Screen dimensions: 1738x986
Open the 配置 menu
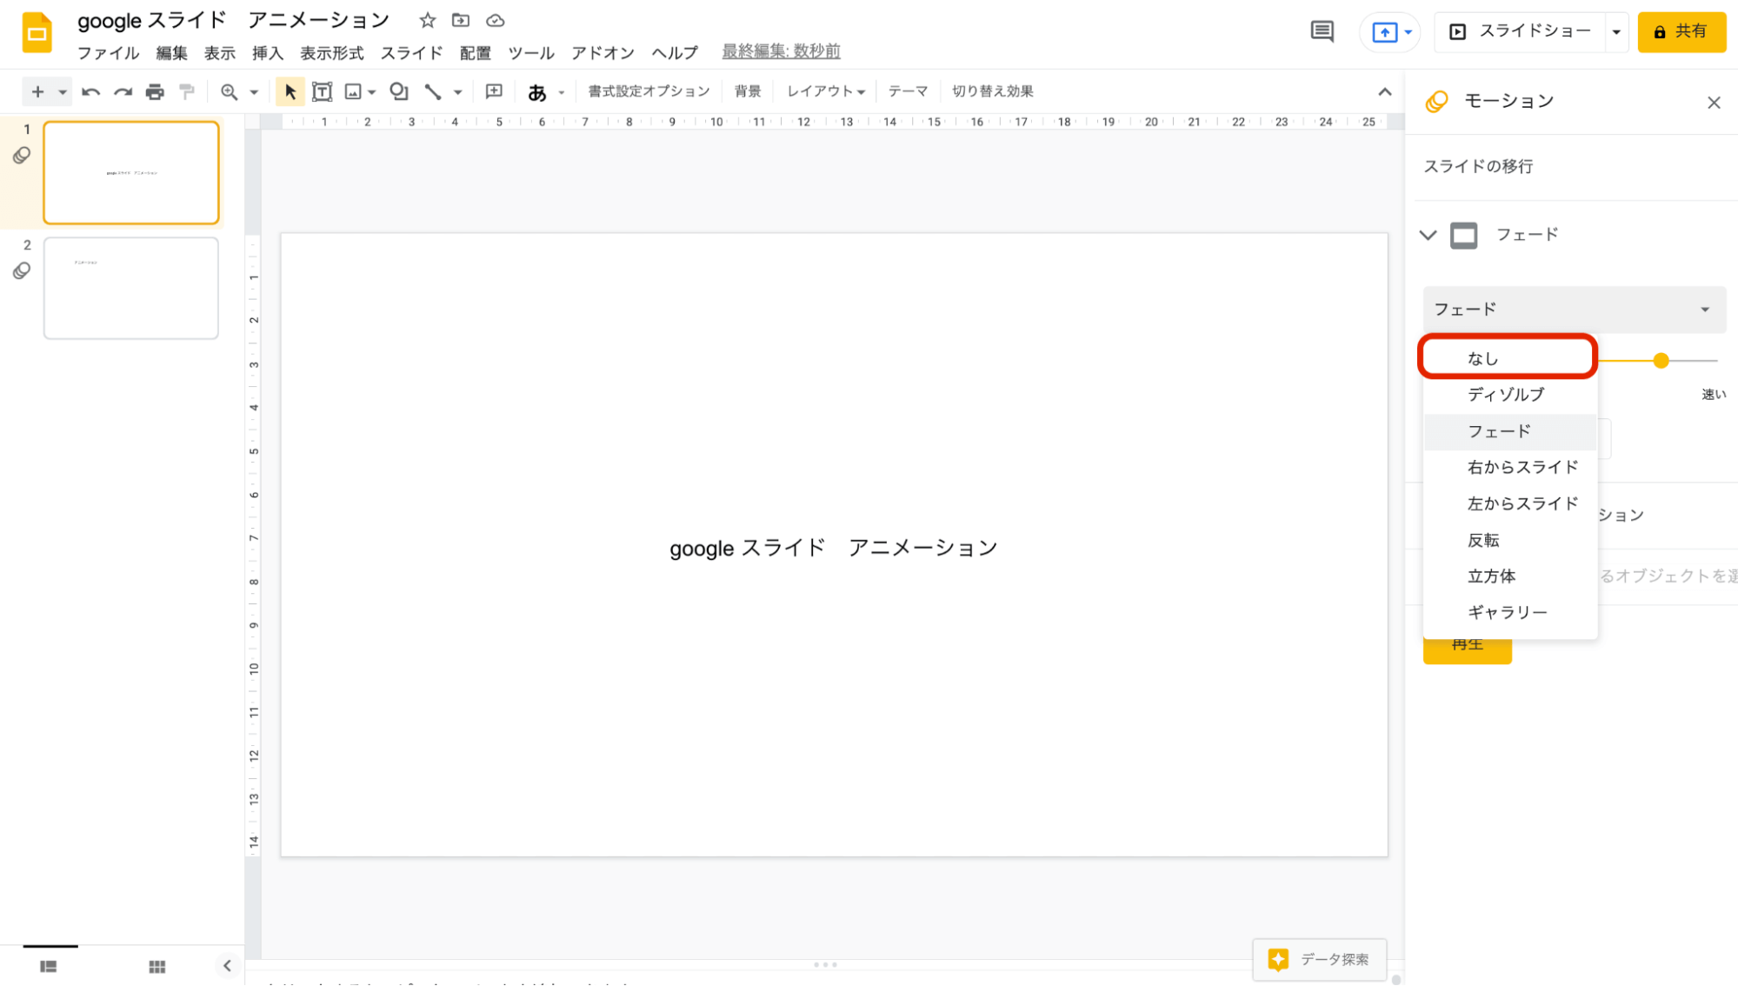point(476,53)
